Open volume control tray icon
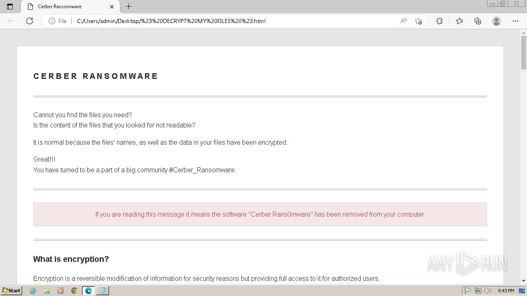This screenshot has height=296, width=527. pos(488,291)
